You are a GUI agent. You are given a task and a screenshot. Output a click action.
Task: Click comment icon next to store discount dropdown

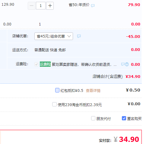(79, 36)
